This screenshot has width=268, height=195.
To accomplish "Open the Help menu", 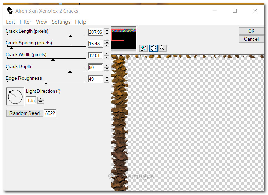I will click(x=81, y=22).
